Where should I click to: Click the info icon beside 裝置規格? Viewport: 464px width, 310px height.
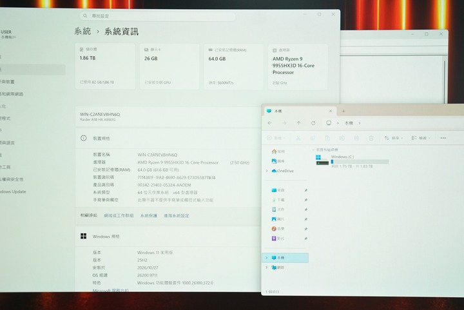click(x=83, y=138)
